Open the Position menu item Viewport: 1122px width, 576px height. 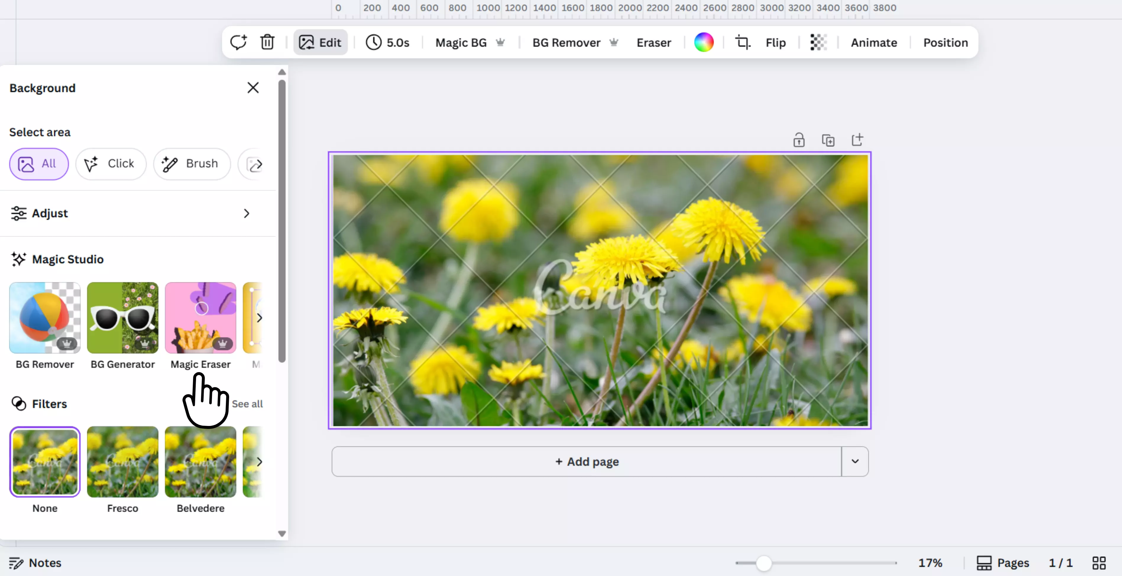click(945, 42)
